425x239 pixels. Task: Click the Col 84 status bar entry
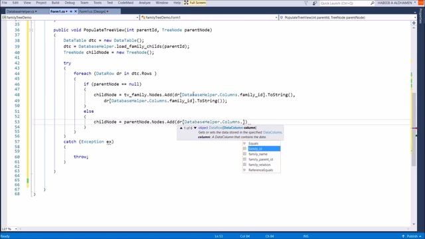245,236
